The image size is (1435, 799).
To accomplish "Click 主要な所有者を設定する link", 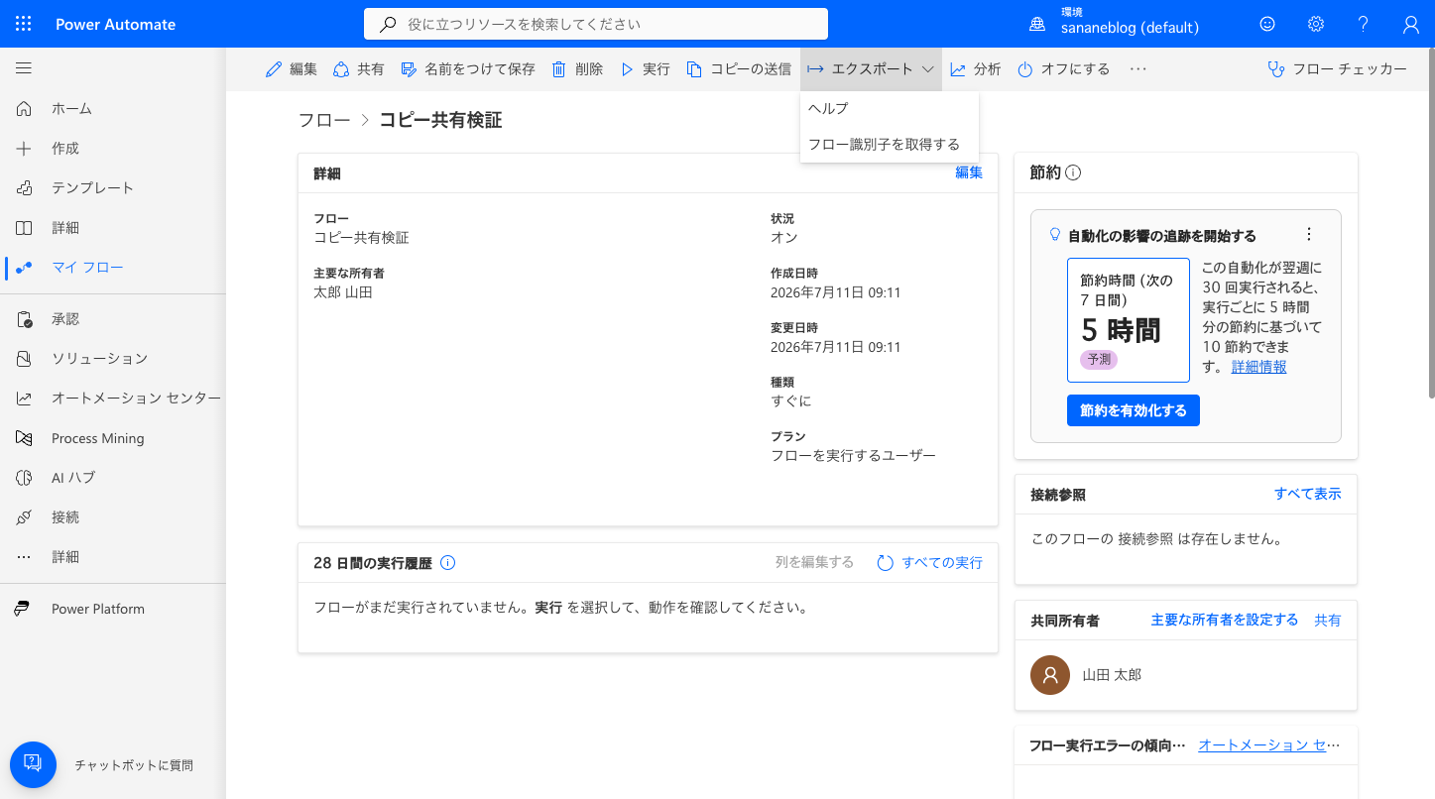I will tap(1225, 620).
